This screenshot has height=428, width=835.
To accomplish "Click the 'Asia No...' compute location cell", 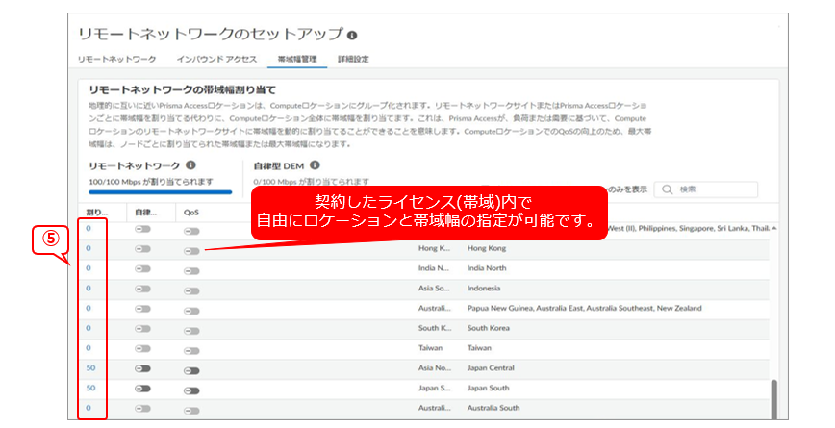I will pyautogui.click(x=434, y=367).
